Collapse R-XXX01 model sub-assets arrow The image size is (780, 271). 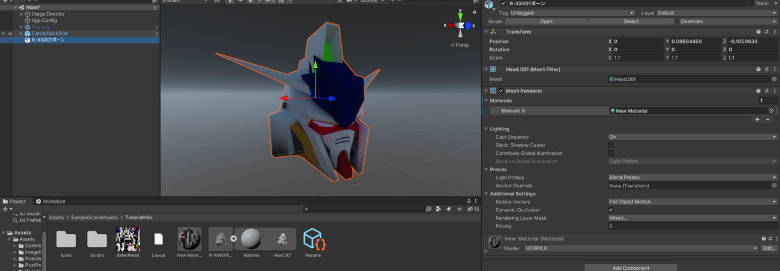233,239
